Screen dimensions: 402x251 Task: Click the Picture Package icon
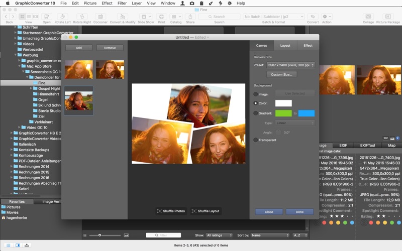[388, 17]
